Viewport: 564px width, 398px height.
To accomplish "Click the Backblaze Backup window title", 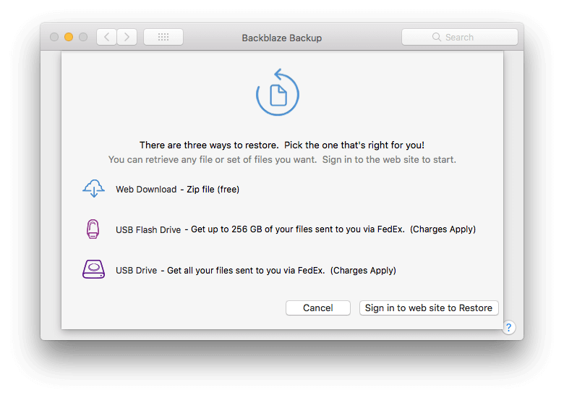I will (x=282, y=38).
